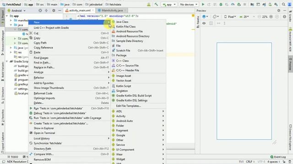
Task: Open Search Everywhere magnifier icon
Action: click(283, 4)
